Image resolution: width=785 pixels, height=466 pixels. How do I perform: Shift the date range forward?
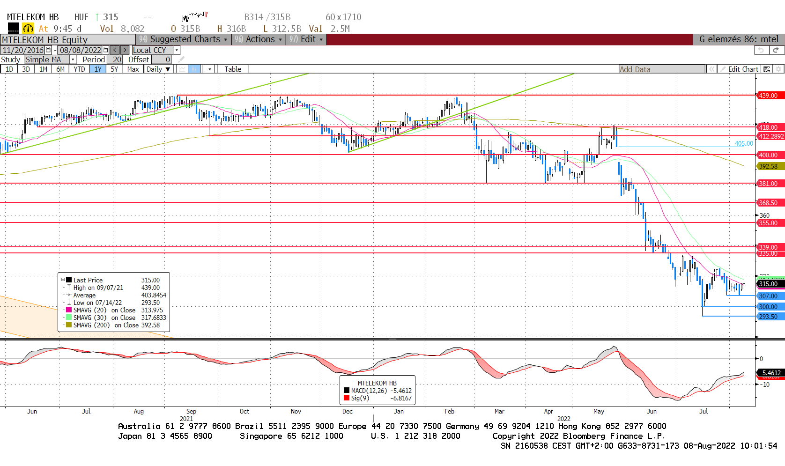coord(125,50)
